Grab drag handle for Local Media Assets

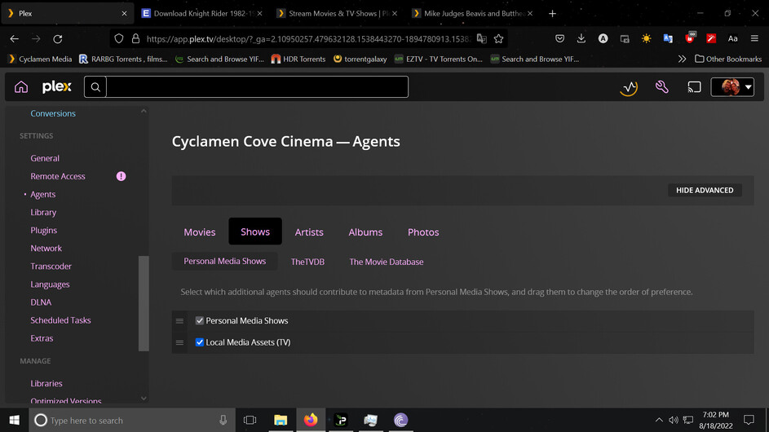pos(179,343)
